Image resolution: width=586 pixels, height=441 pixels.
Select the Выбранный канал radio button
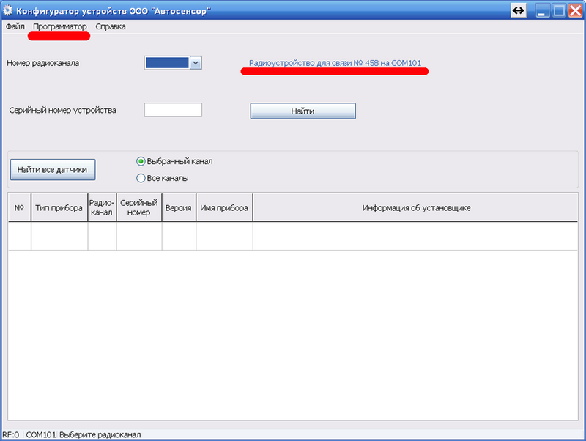click(x=141, y=161)
